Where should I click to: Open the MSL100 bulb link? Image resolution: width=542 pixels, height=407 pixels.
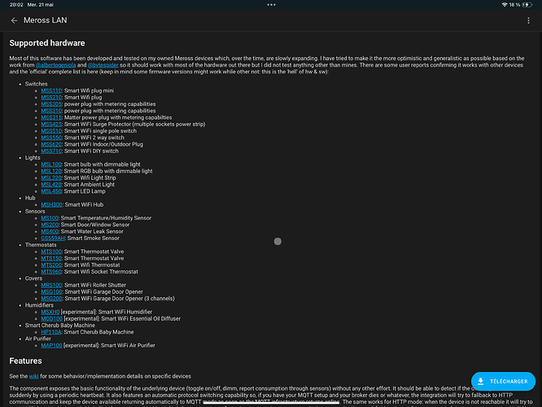tap(51, 164)
